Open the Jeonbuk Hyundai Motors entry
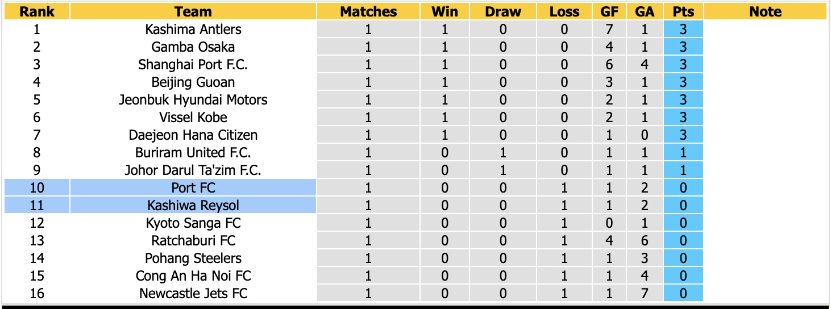This screenshot has width=831, height=309. click(x=193, y=100)
